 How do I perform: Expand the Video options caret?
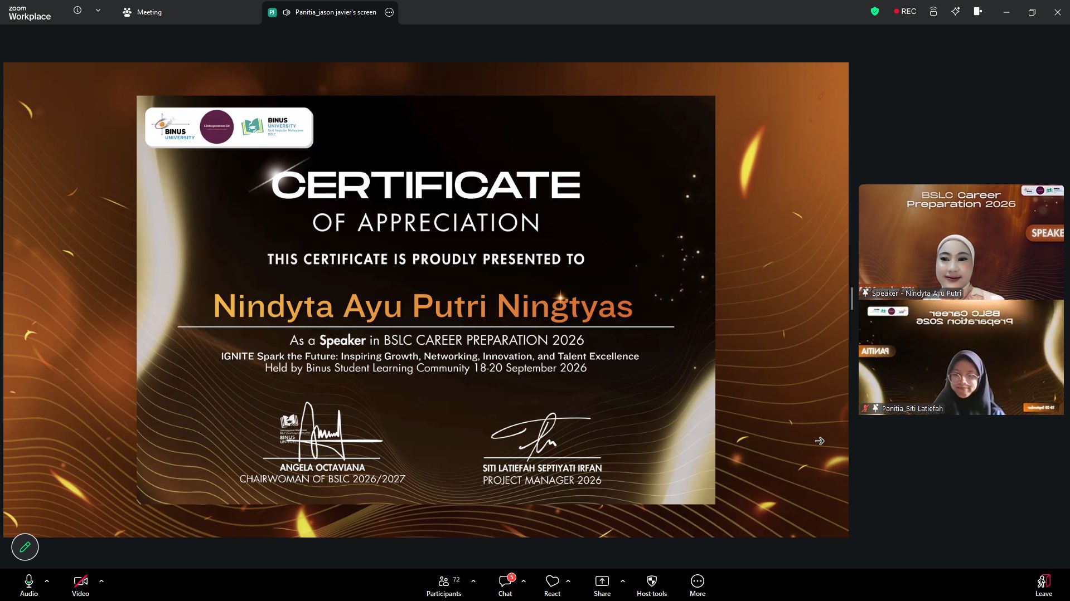101,581
